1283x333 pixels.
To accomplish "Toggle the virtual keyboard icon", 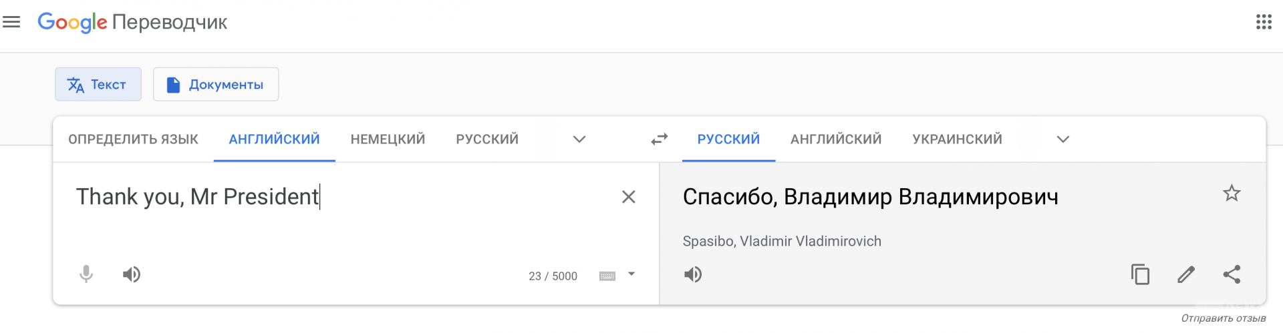I will point(607,276).
